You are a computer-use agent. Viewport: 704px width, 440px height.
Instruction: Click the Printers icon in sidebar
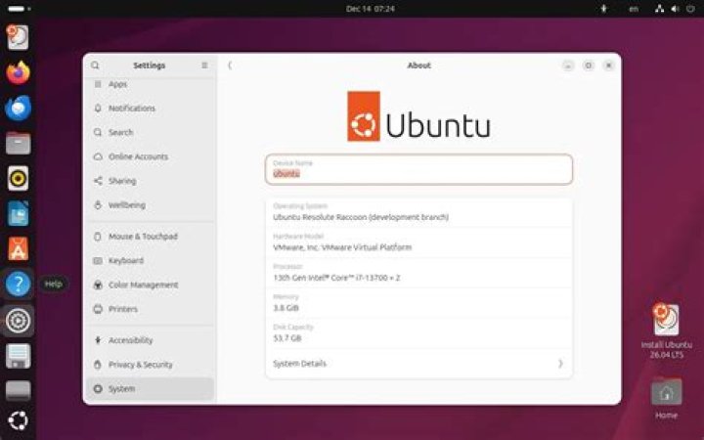tap(98, 309)
